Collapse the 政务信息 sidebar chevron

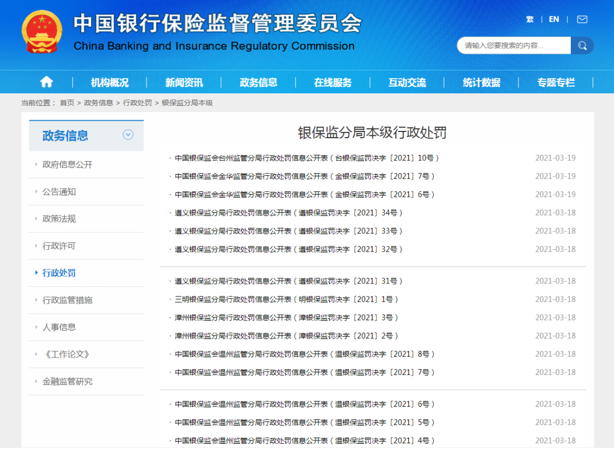(x=128, y=135)
